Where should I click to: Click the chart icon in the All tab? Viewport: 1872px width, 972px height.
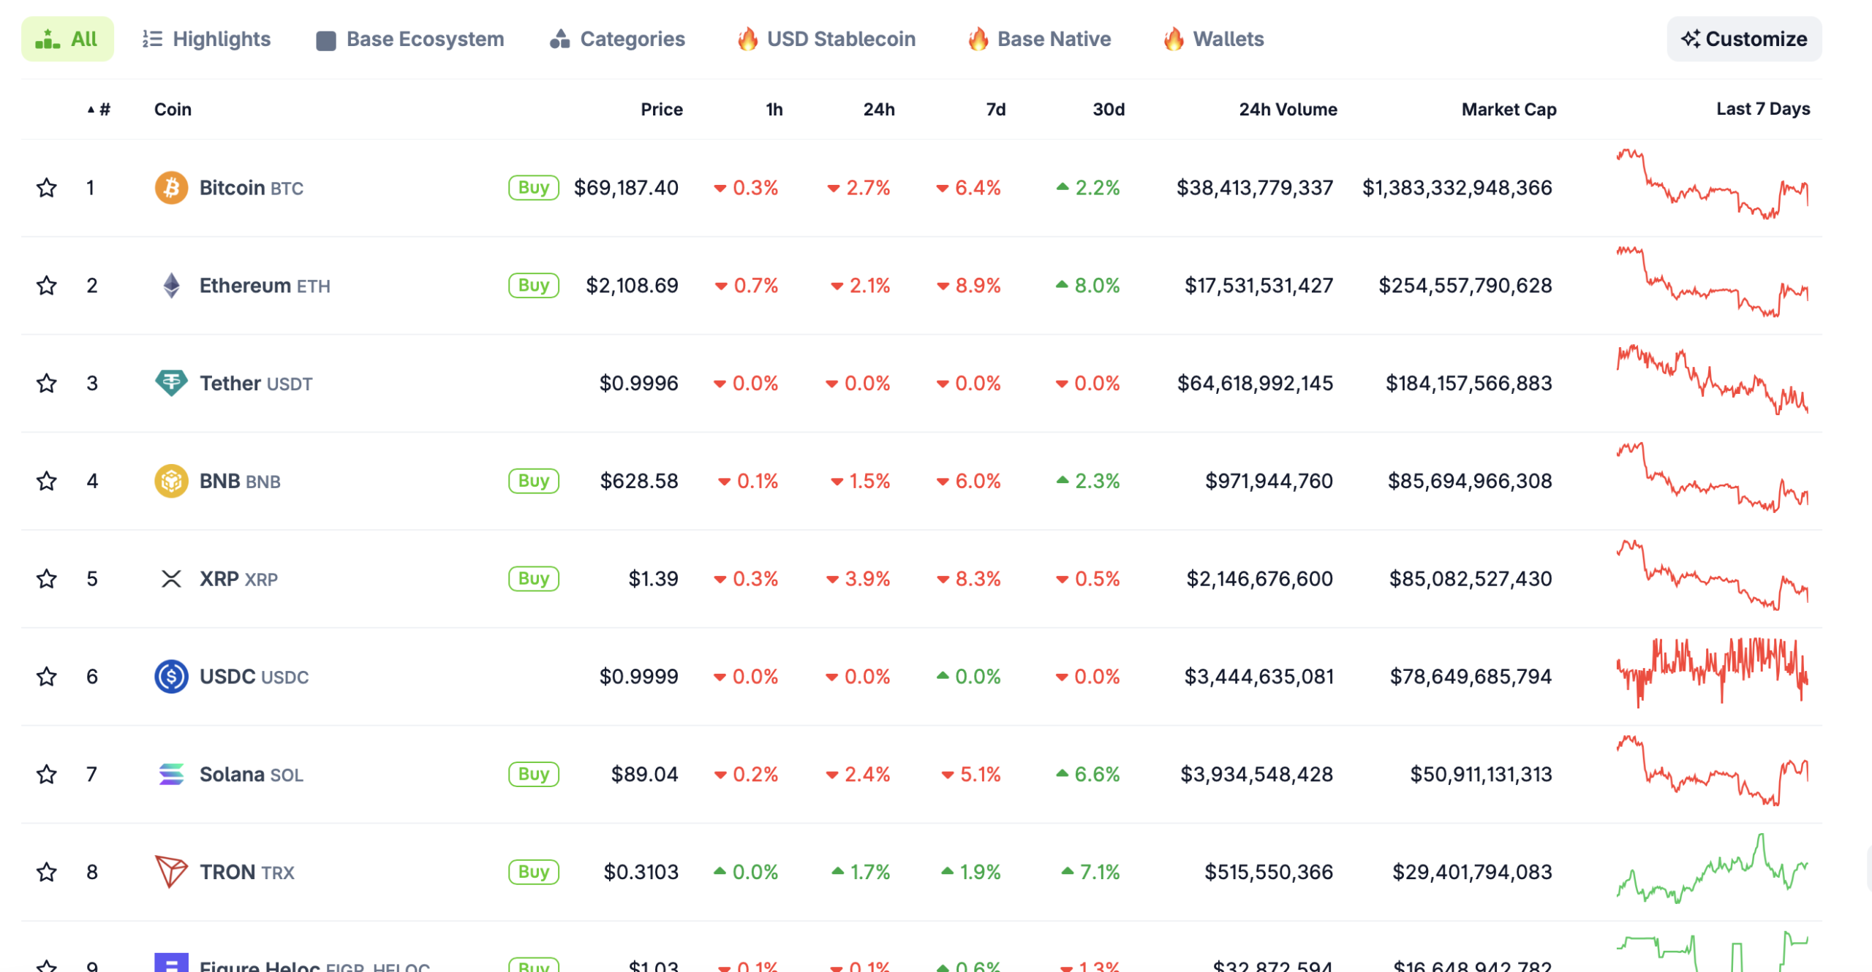(x=48, y=39)
